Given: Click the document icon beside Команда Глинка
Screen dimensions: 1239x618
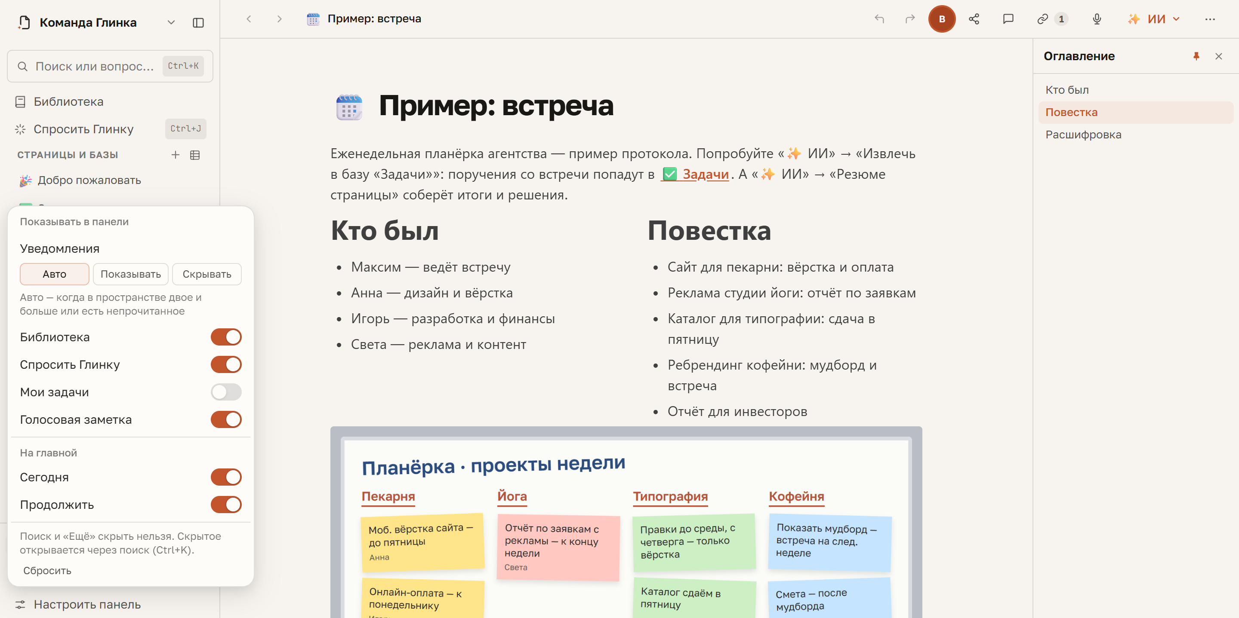Looking at the screenshot, I should tap(25, 23).
